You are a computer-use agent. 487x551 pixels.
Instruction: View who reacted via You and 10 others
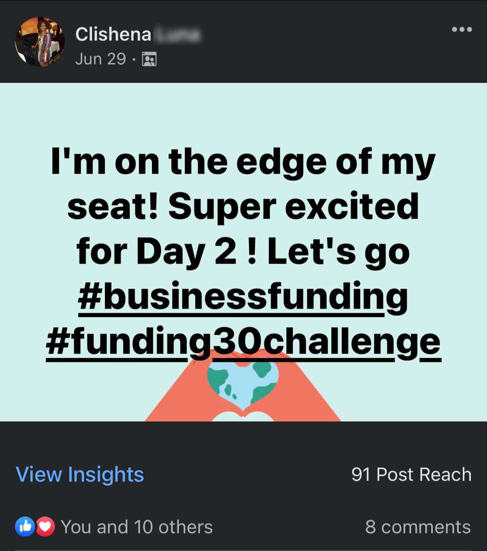coord(137,527)
